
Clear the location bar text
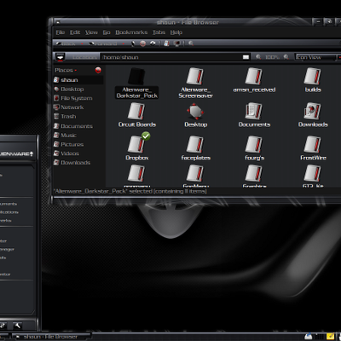(x=246, y=57)
